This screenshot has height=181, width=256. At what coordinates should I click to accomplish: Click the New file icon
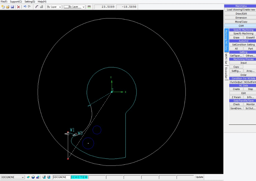click(x=3, y=7)
